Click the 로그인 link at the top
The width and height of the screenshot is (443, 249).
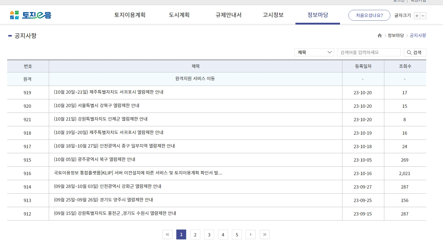(399, 1)
